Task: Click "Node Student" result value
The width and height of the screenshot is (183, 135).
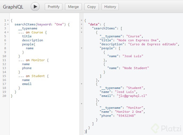Action: (136, 68)
